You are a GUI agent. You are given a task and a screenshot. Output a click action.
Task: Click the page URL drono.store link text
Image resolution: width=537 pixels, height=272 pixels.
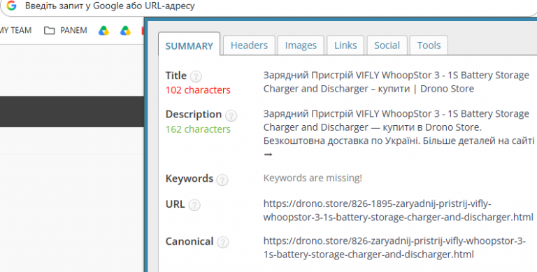point(398,210)
